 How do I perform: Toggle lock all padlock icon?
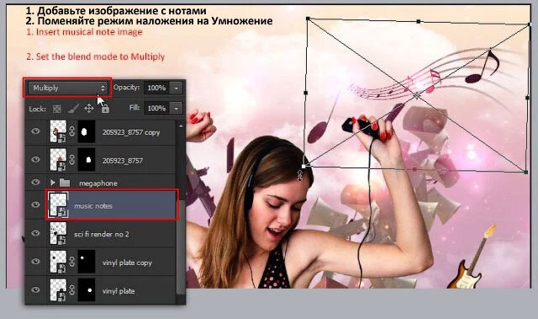point(105,109)
